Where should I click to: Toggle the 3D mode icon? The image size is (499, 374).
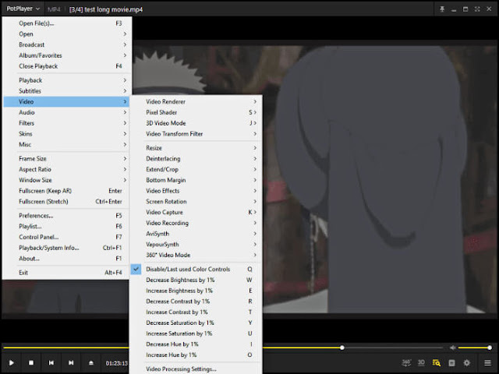[421, 362]
